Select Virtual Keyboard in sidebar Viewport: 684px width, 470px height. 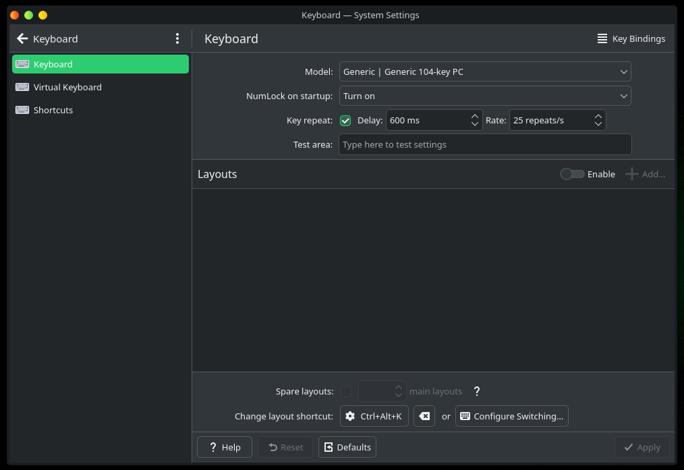coord(67,87)
